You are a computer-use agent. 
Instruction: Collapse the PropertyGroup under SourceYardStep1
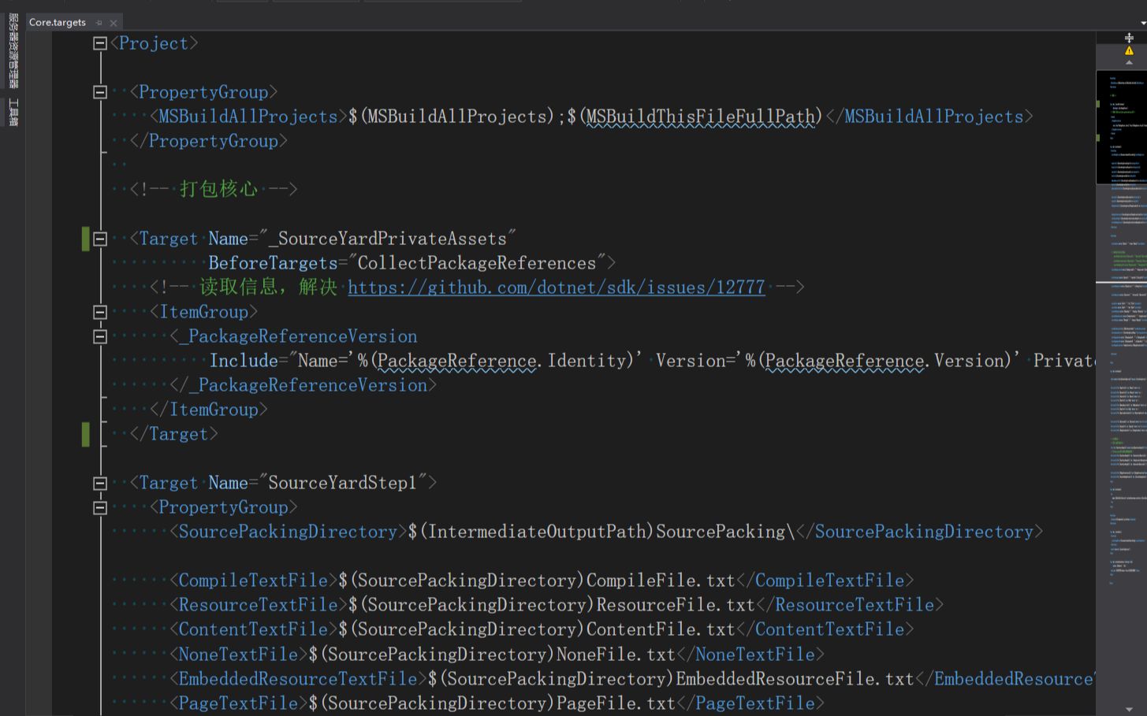(100, 508)
